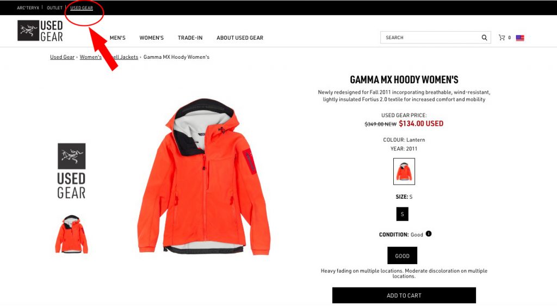Open the shopping cart icon
Image resolution: width=557 pixels, height=306 pixels.
coord(502,38)
